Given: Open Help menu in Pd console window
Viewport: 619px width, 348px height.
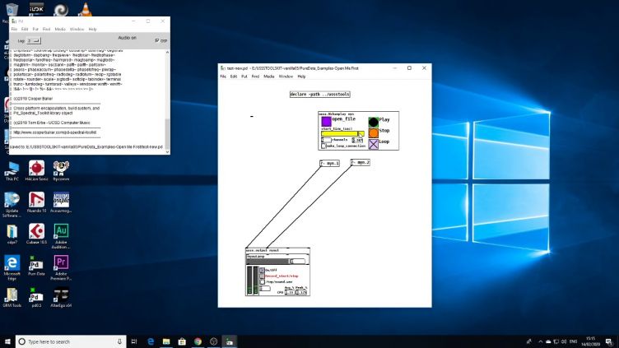Looking at the screenshot, I should coord(92,29).
